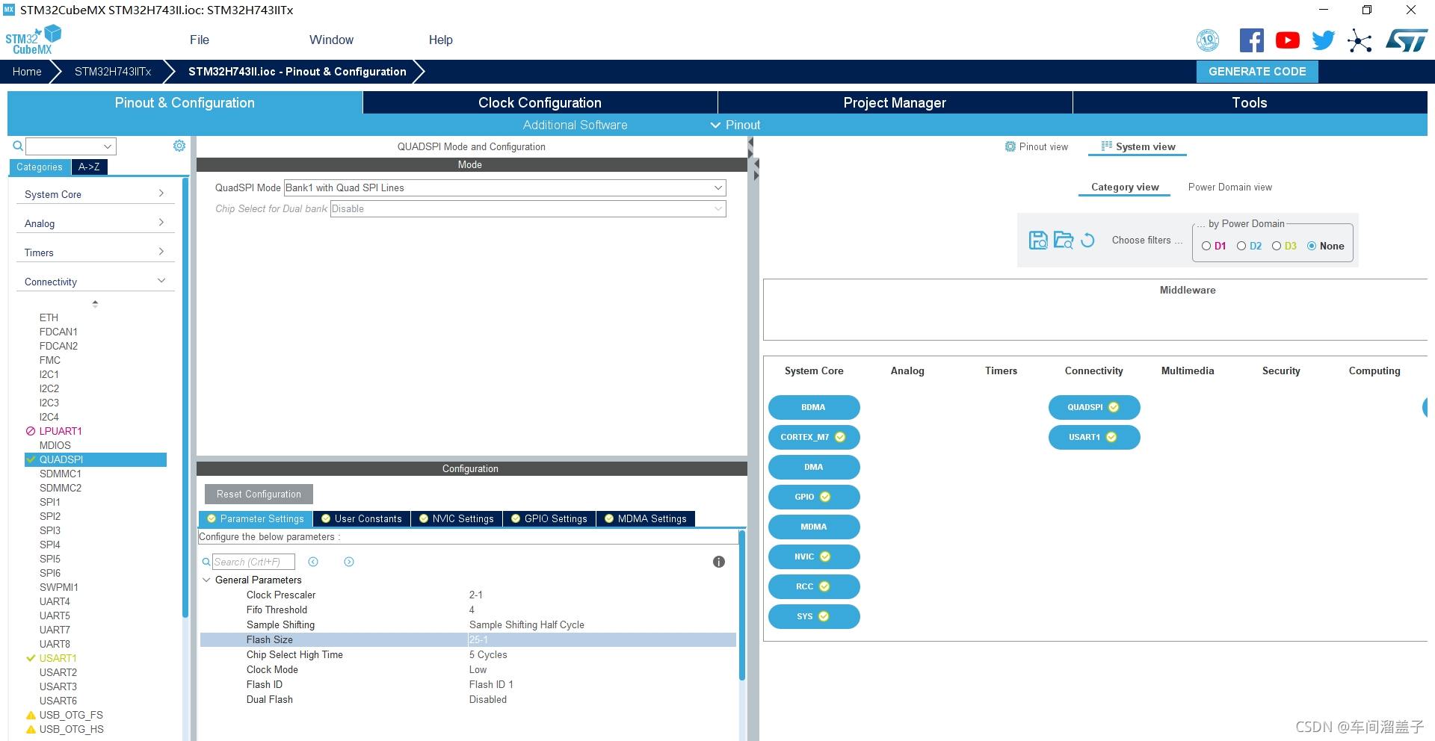Click the peripheral category list scrollbar
Screen dimensions: 1435x741
(185, 397)
